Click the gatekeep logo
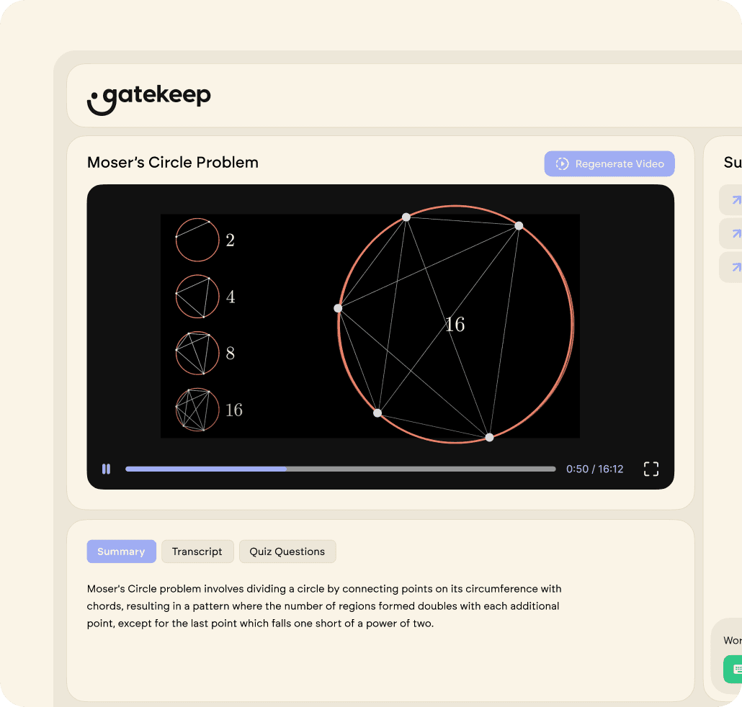The image size is (742, 707). click(x=148, y=99)
